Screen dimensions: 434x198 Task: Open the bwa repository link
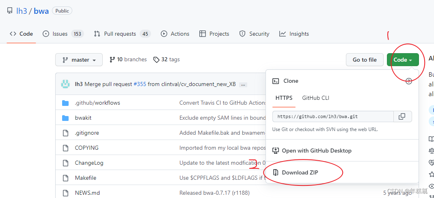tap(41, 11)
